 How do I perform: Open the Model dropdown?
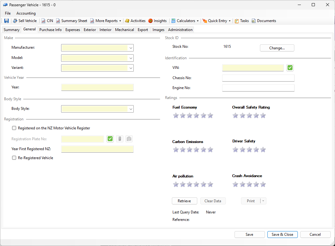[131, 58]
